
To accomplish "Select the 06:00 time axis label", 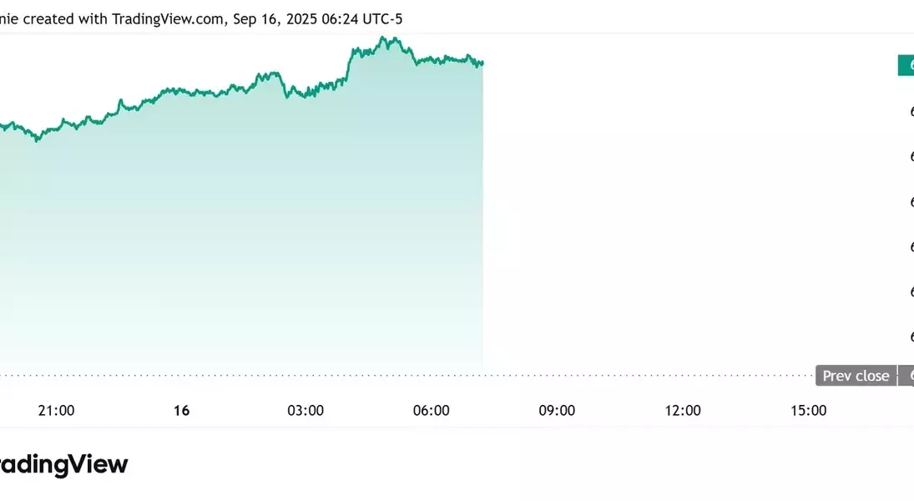I will (432, 411).
